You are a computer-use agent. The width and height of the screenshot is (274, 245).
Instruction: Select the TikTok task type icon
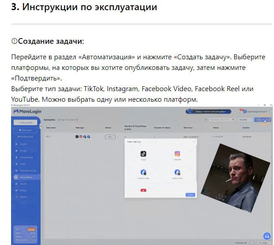point(143,154)
